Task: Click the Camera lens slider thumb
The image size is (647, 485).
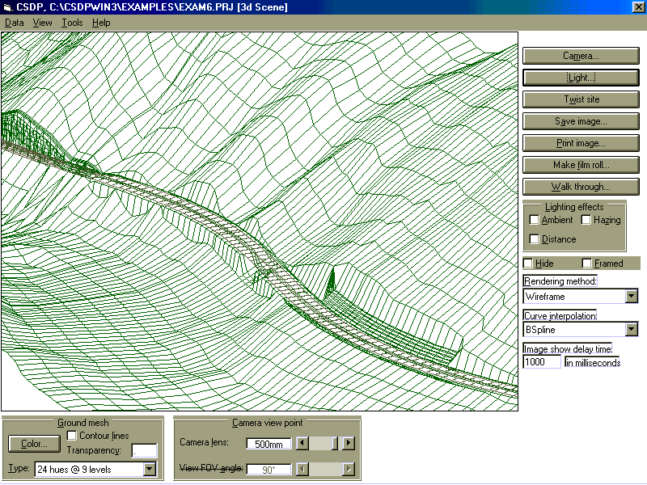Action: coord(335,443)
